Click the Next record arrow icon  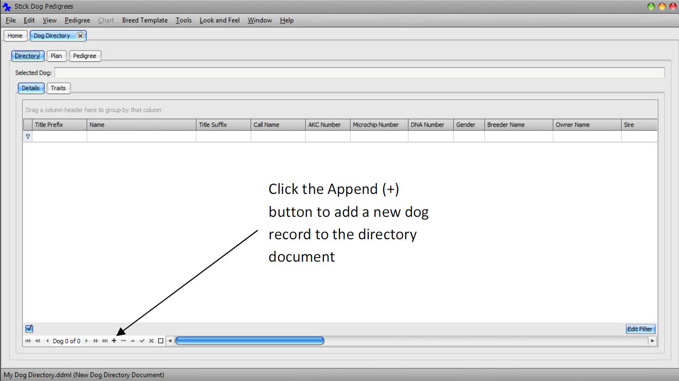(87, 341)
